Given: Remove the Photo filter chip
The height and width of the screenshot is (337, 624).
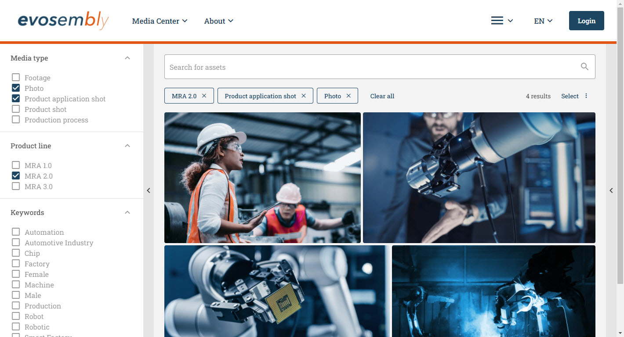Looking at the screenshot, I should 348,96.
